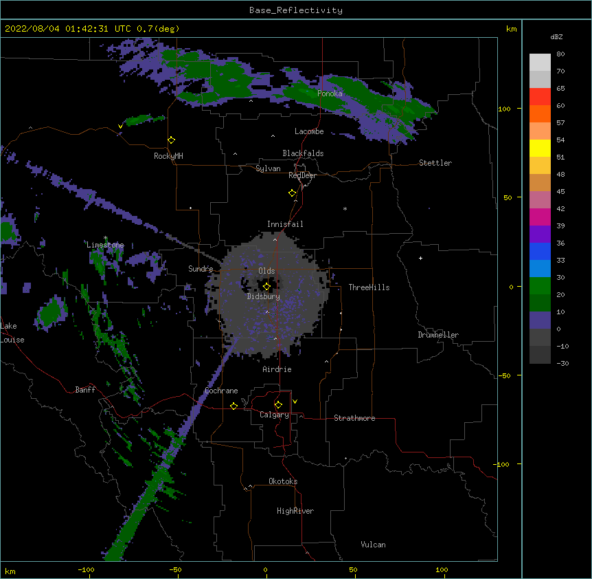The image size is (592, 579).
Task: Click the yellow v marker east of Calgary
Action: pos(295,402)
